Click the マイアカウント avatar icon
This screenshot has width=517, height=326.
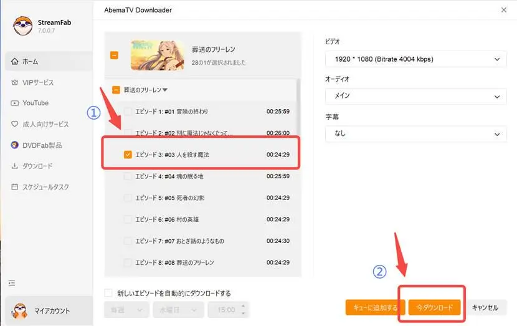tap(20, 311)
